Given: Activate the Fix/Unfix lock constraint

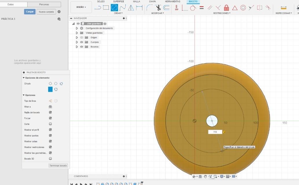Looking at the screenshot, I should [x=226, y=8].
